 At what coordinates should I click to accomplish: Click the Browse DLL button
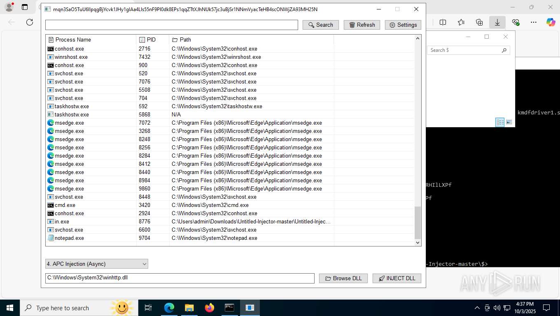click(x=343, y=278)
